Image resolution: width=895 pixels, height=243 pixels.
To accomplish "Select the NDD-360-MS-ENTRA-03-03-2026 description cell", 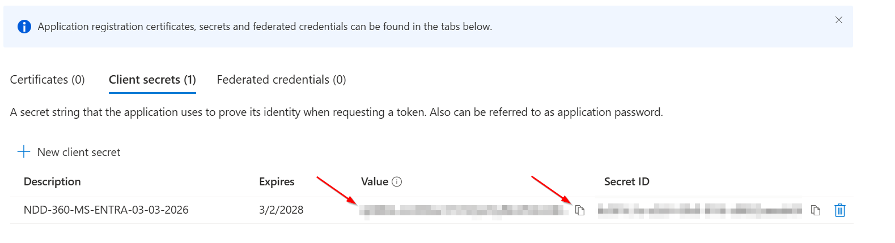I will (x=106, y=210).
